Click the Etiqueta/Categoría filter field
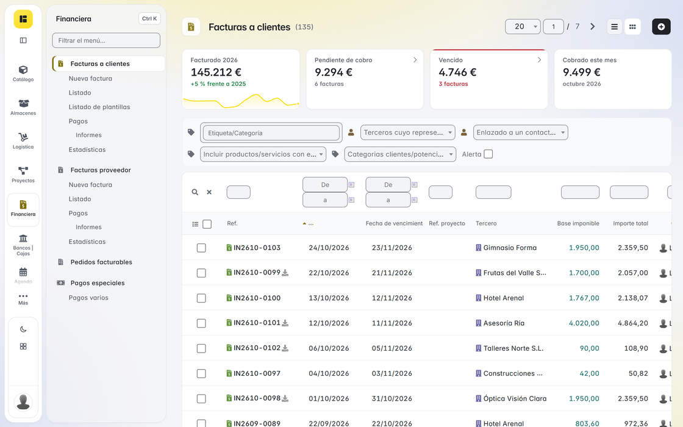 click(271, 133)
